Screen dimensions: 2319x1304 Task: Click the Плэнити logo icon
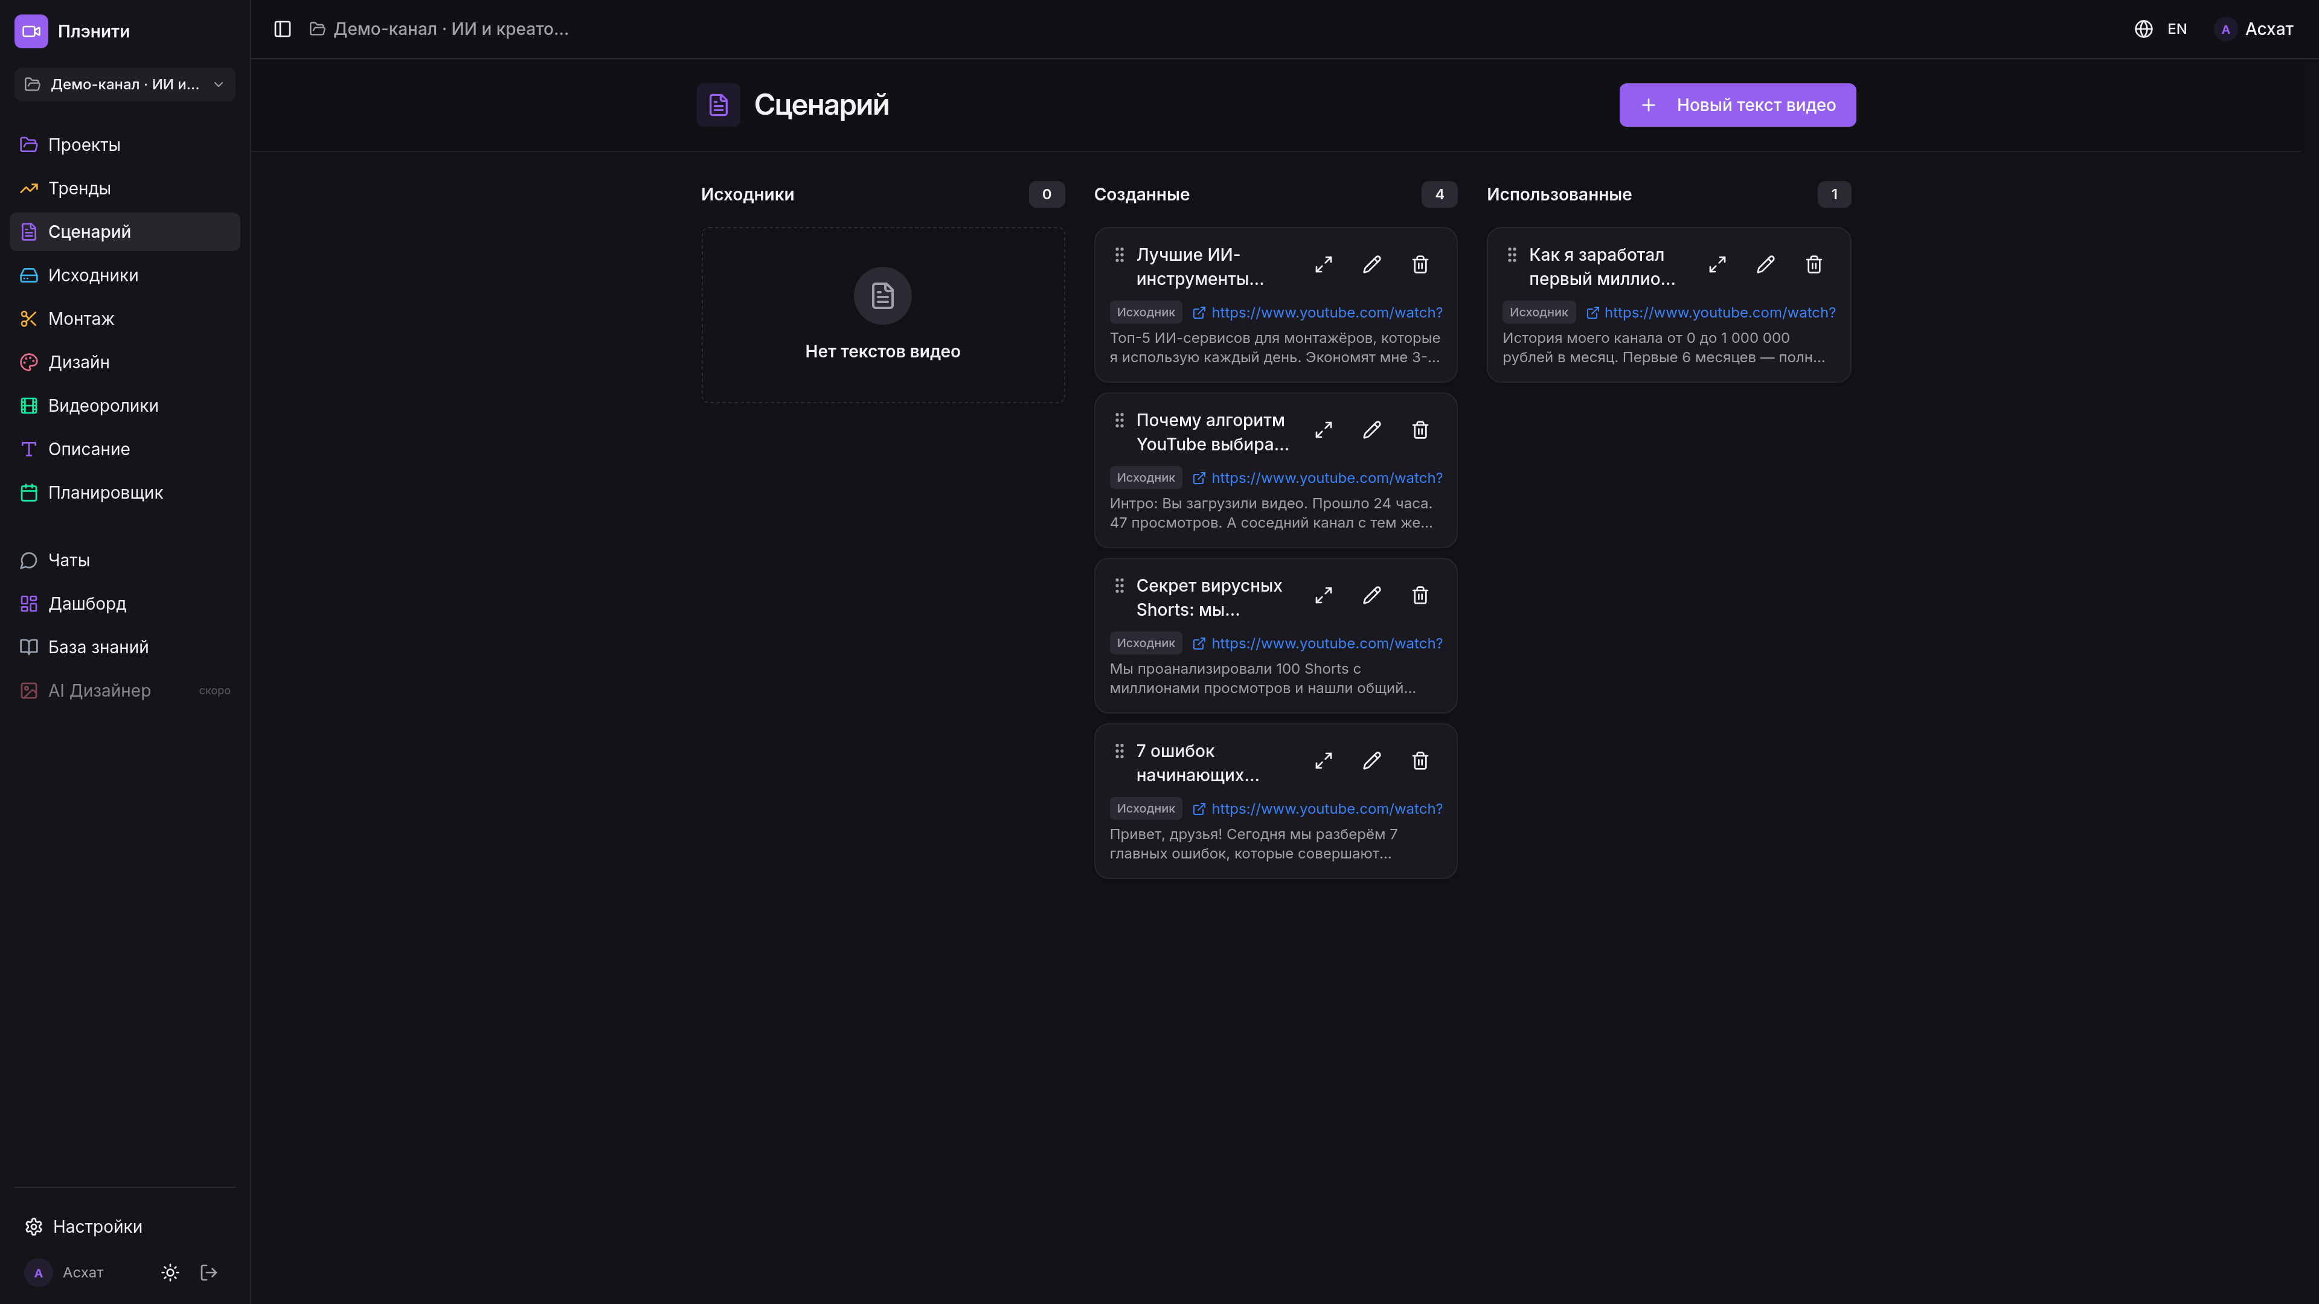(31, 31)
